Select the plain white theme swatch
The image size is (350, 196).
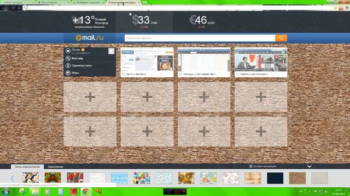click(97, 178)
